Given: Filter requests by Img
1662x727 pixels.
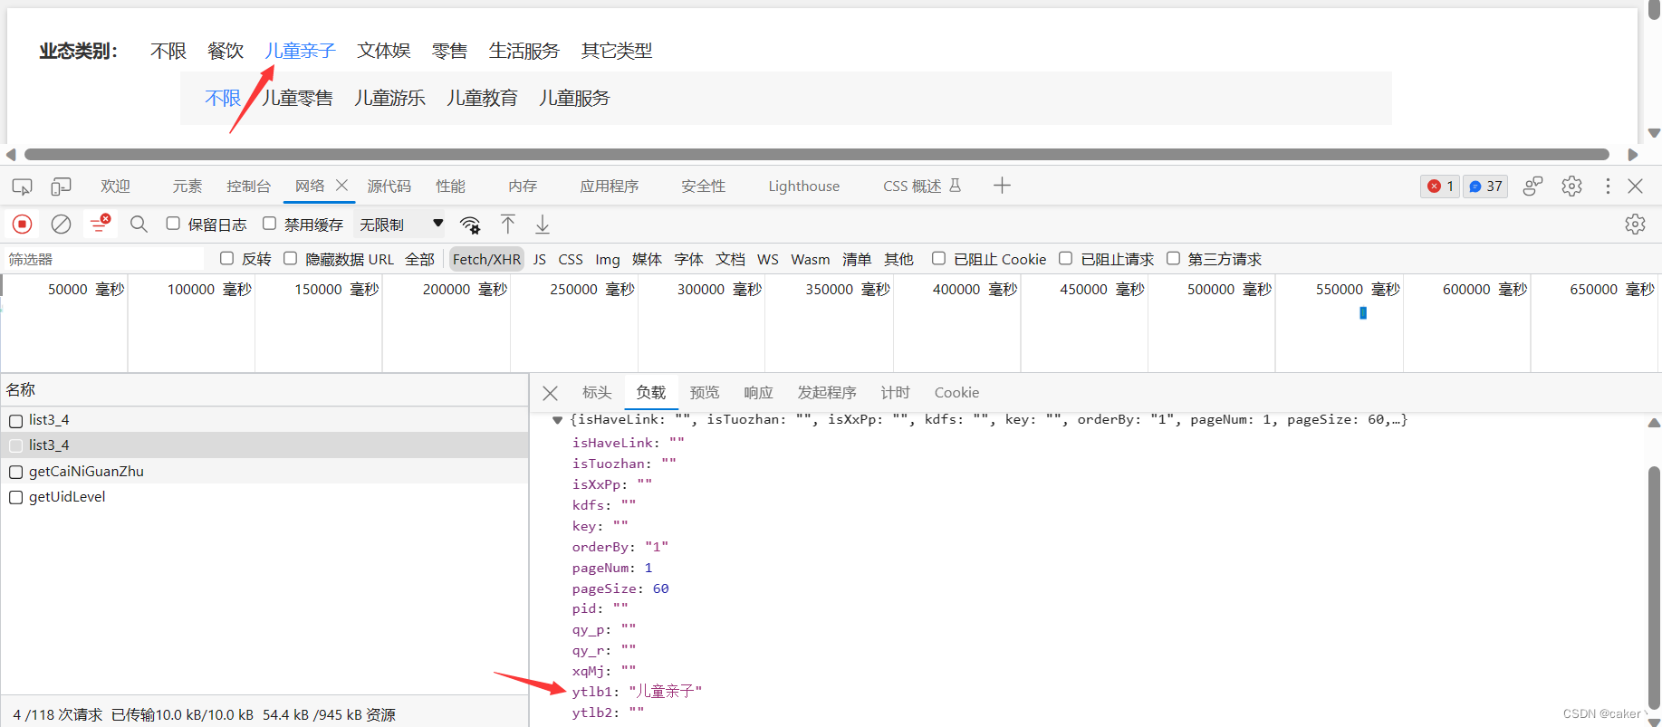Looking at the screenshot, I should tap(608, 259).
